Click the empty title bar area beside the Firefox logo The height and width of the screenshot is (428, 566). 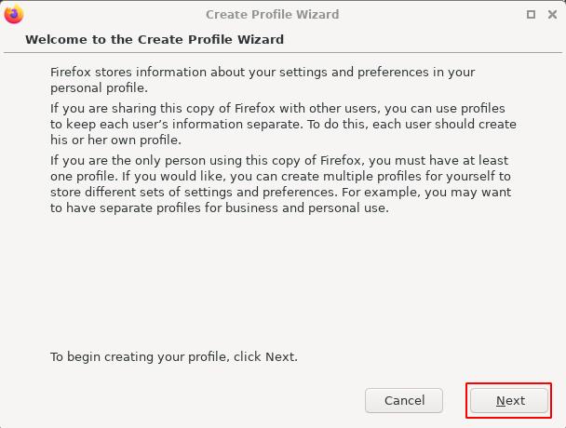(x=108, y=15)
